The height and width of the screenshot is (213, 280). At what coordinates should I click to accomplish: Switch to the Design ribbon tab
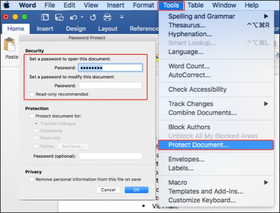point(76,29)
